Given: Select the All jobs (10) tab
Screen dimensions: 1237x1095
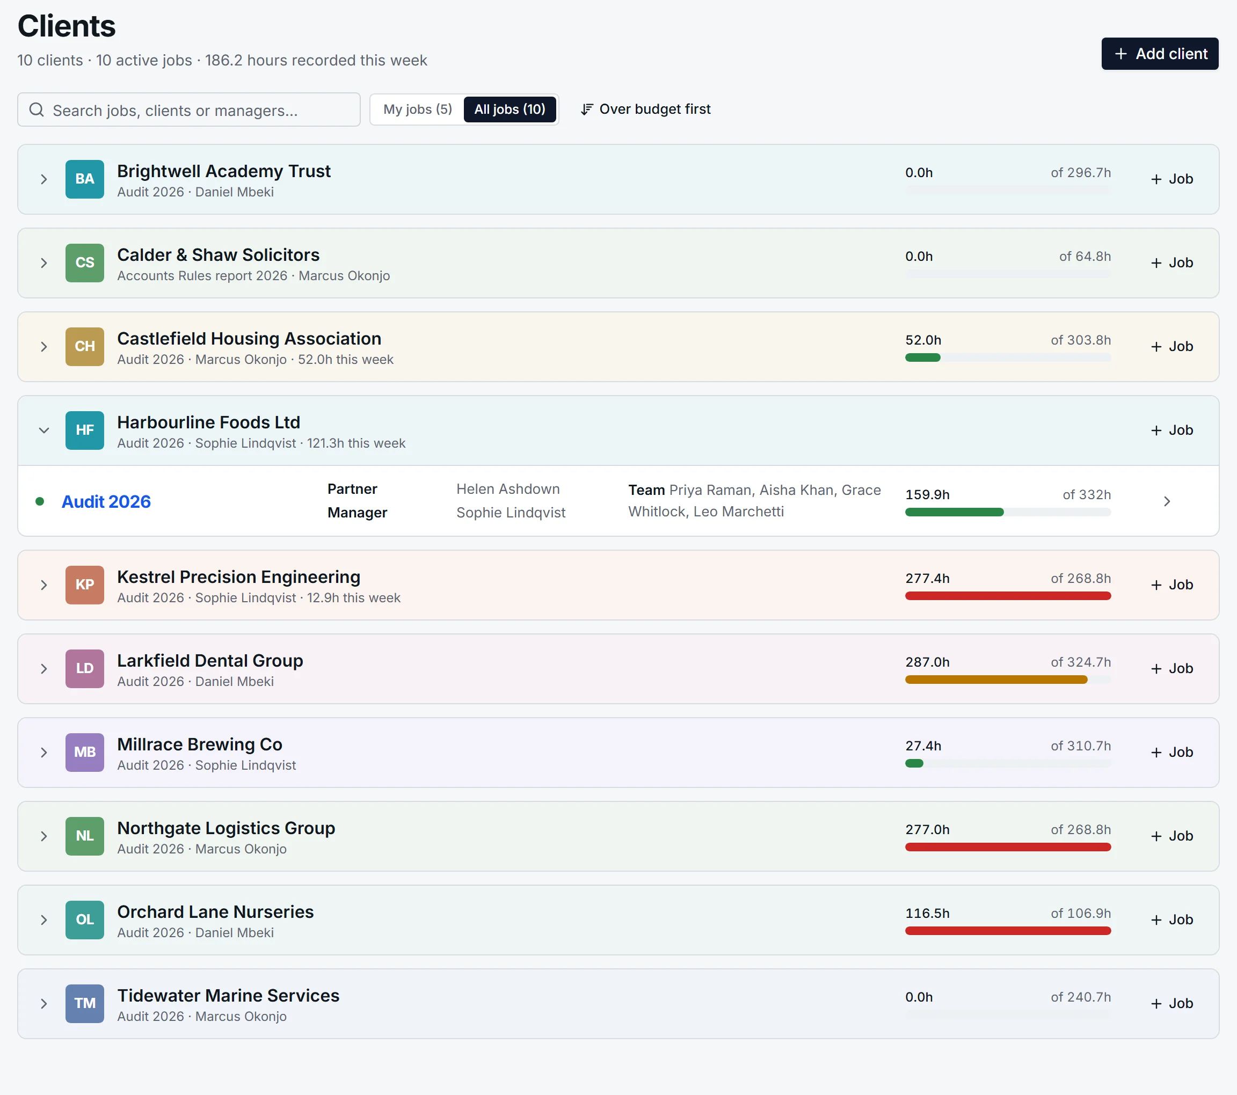Looking at the screenshot, I should tap(510, 109).
